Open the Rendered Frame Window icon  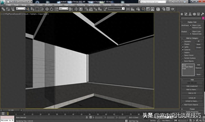(x=168, y=9)
